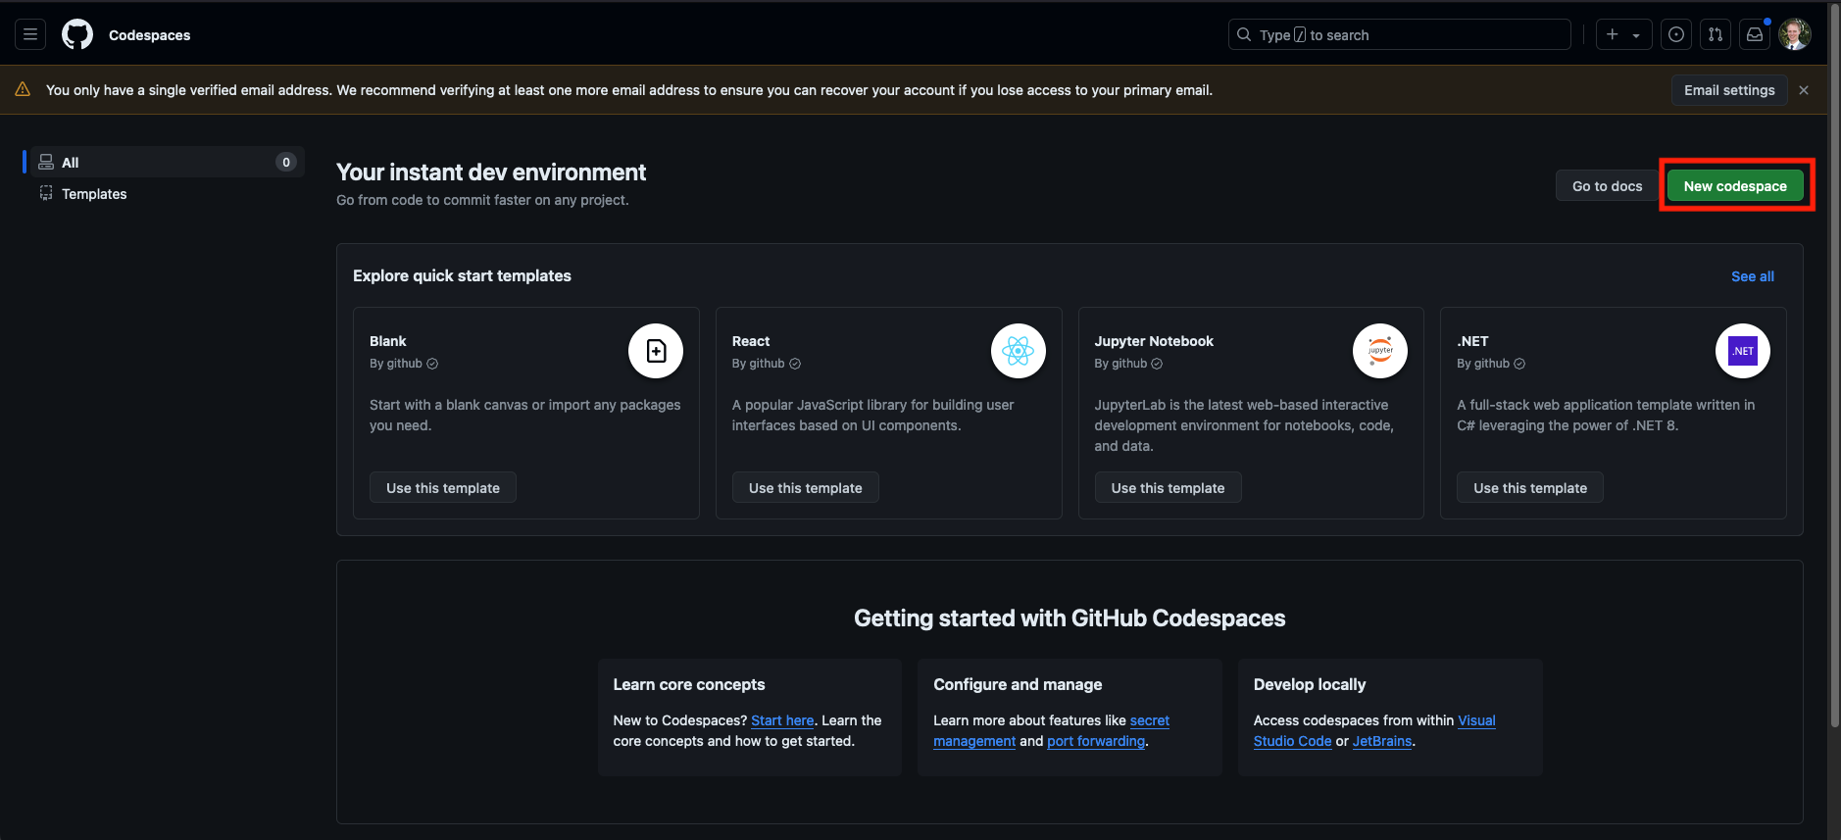1841x840 pixels.
Task: Click the verified badge next to Blank's github
Action: pyautogui.click(x=432, y=364)
